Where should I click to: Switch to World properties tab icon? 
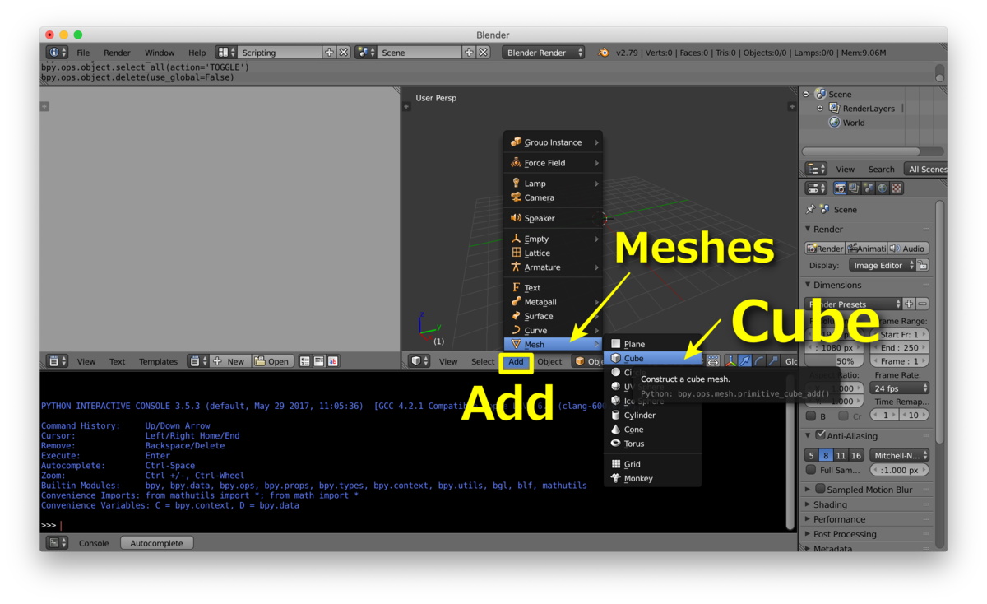883,188
